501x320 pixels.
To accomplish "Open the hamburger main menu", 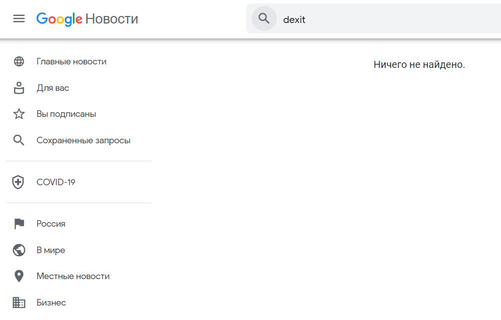I will [x=19, y=19].
